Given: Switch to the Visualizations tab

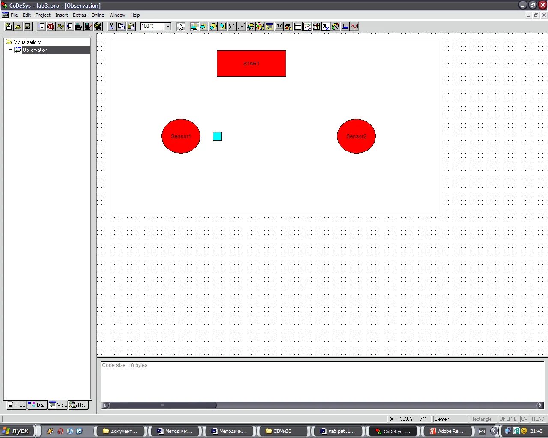Looking at the screenshot, I should pyautogui.click(x=58, y=405).
